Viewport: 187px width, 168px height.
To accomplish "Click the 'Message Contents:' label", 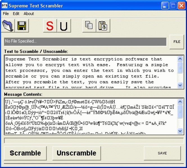I will tap(23, 94).
